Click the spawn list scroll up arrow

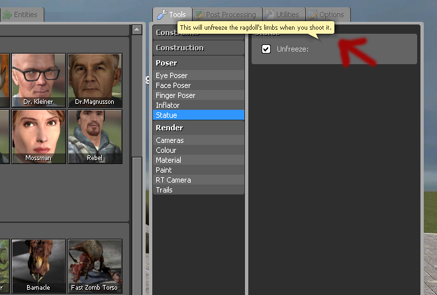tap(137, 30)
